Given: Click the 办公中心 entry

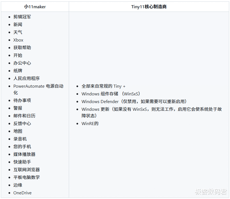Looking at the screenshot, I should (x=22, y=63).
